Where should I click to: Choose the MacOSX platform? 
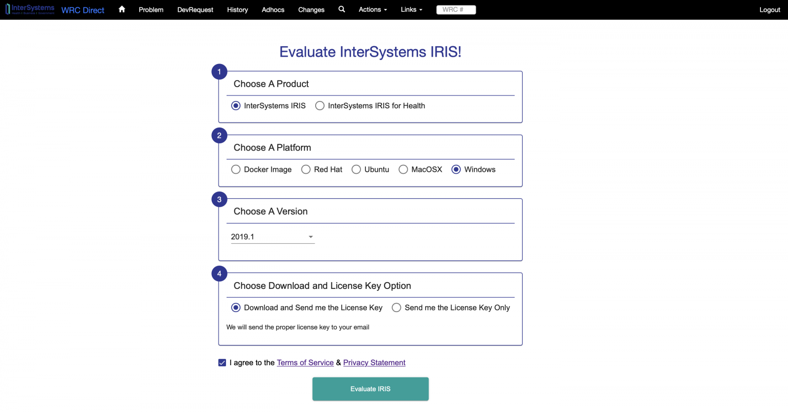coord(403,169)
